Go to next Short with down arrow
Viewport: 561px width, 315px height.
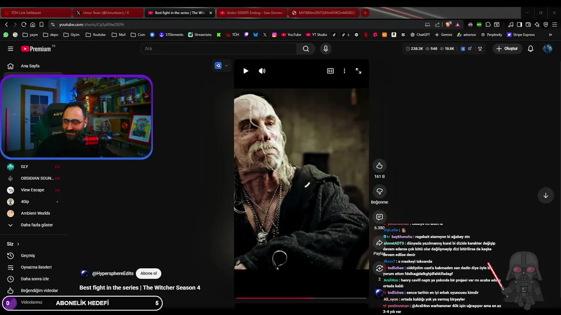(546, 196)
